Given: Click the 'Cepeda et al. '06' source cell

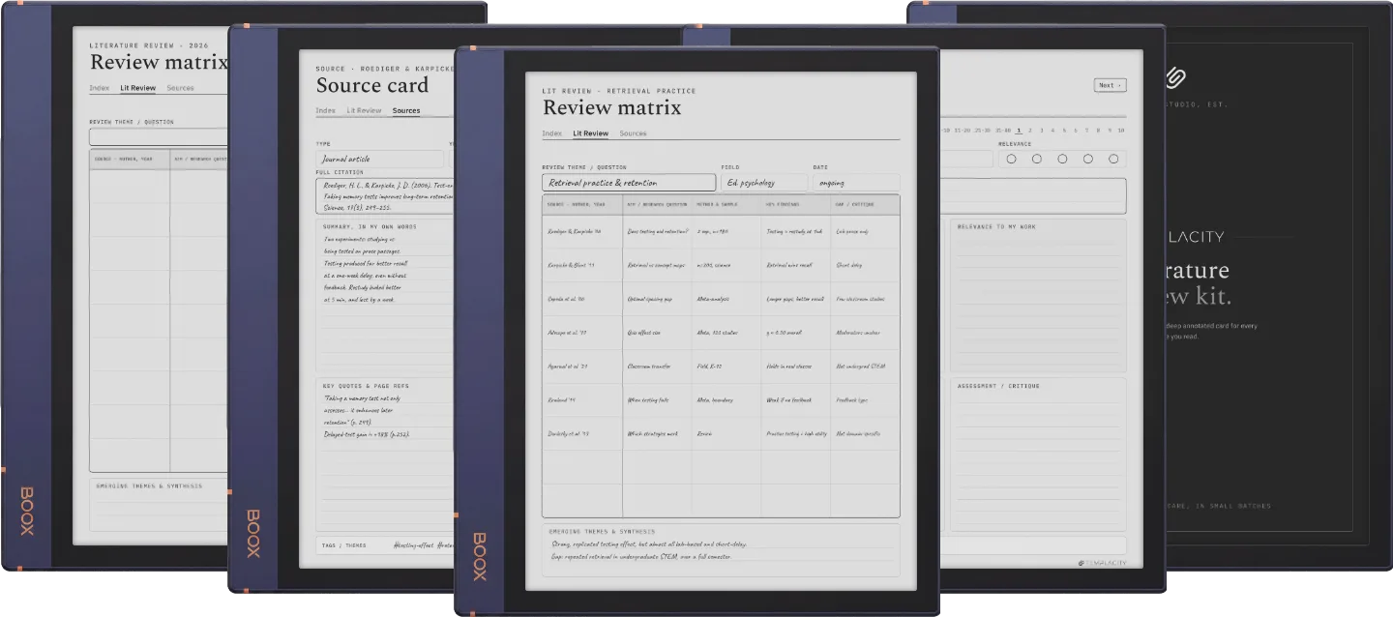Looking at the screenshot, I should (x=582, y=299).
